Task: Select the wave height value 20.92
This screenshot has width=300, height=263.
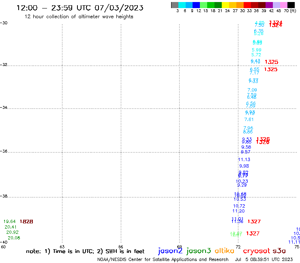Action: (13, 232)
